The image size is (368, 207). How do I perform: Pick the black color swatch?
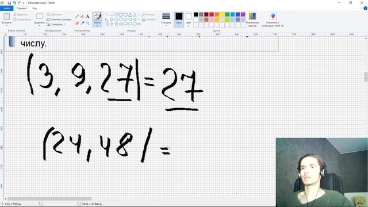196,14
